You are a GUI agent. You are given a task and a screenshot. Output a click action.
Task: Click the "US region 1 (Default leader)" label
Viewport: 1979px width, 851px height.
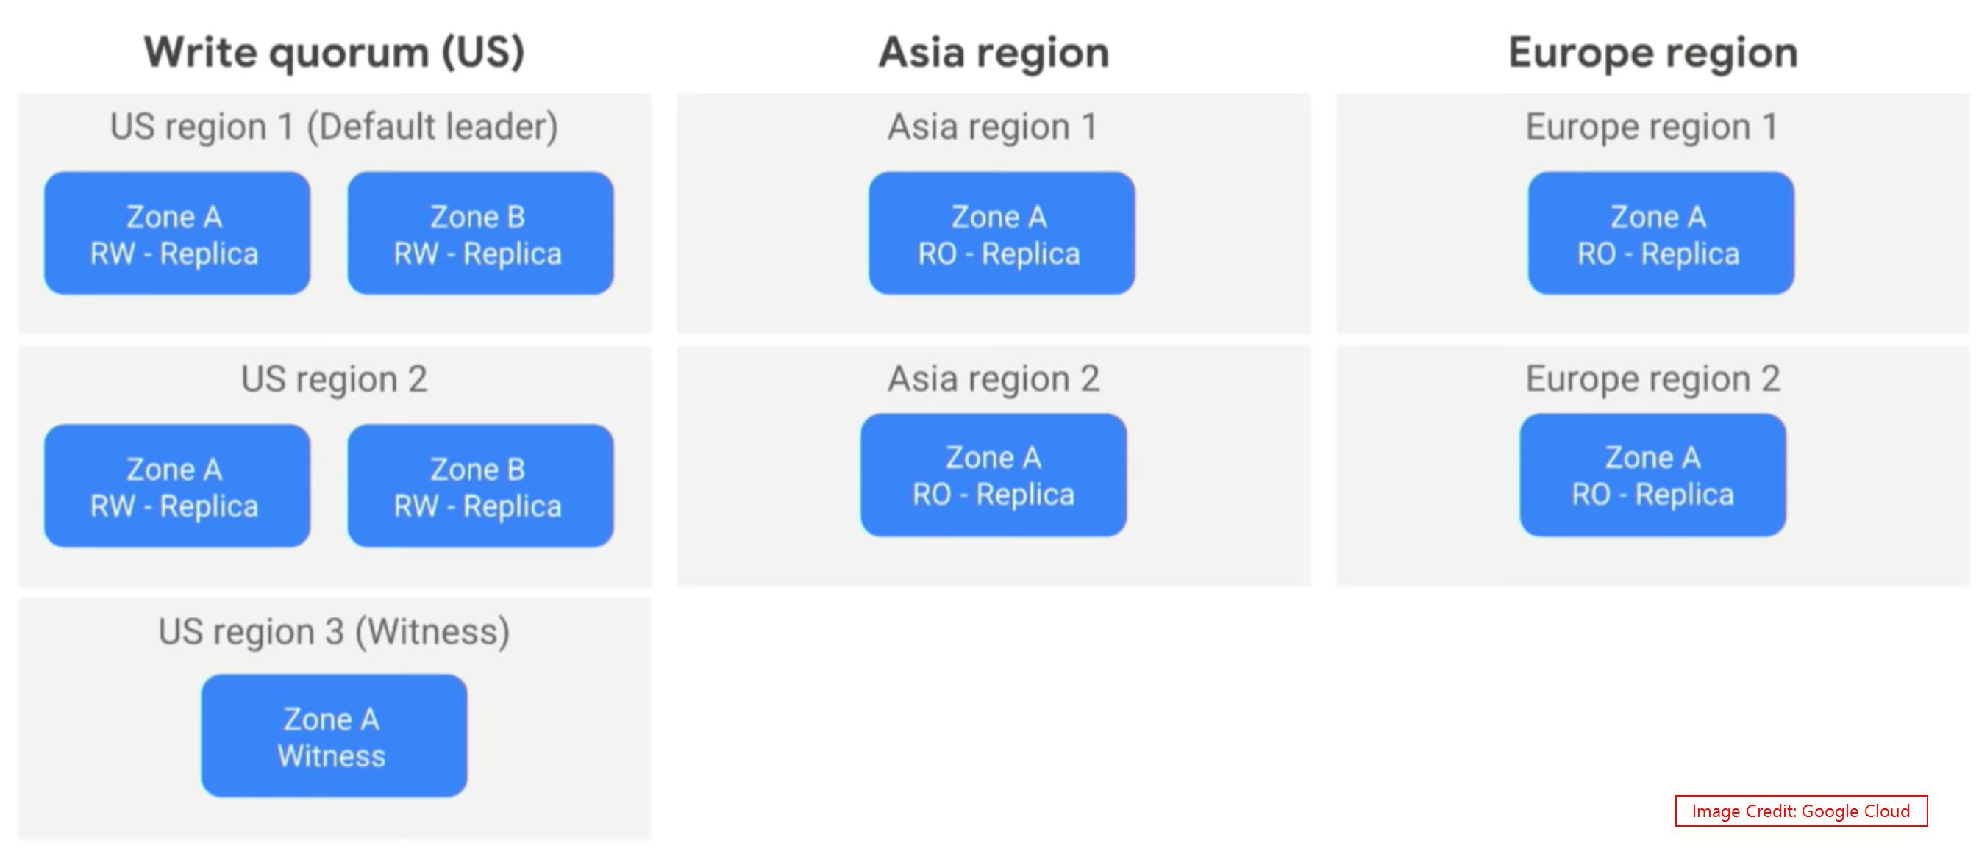334,126
